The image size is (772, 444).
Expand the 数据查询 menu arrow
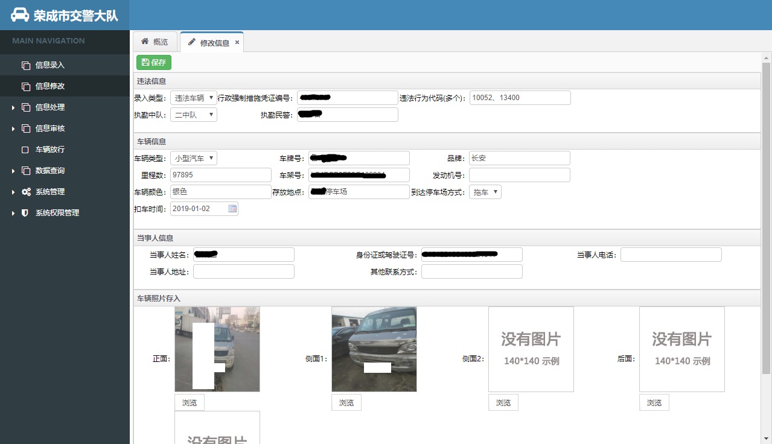point(13,171)
